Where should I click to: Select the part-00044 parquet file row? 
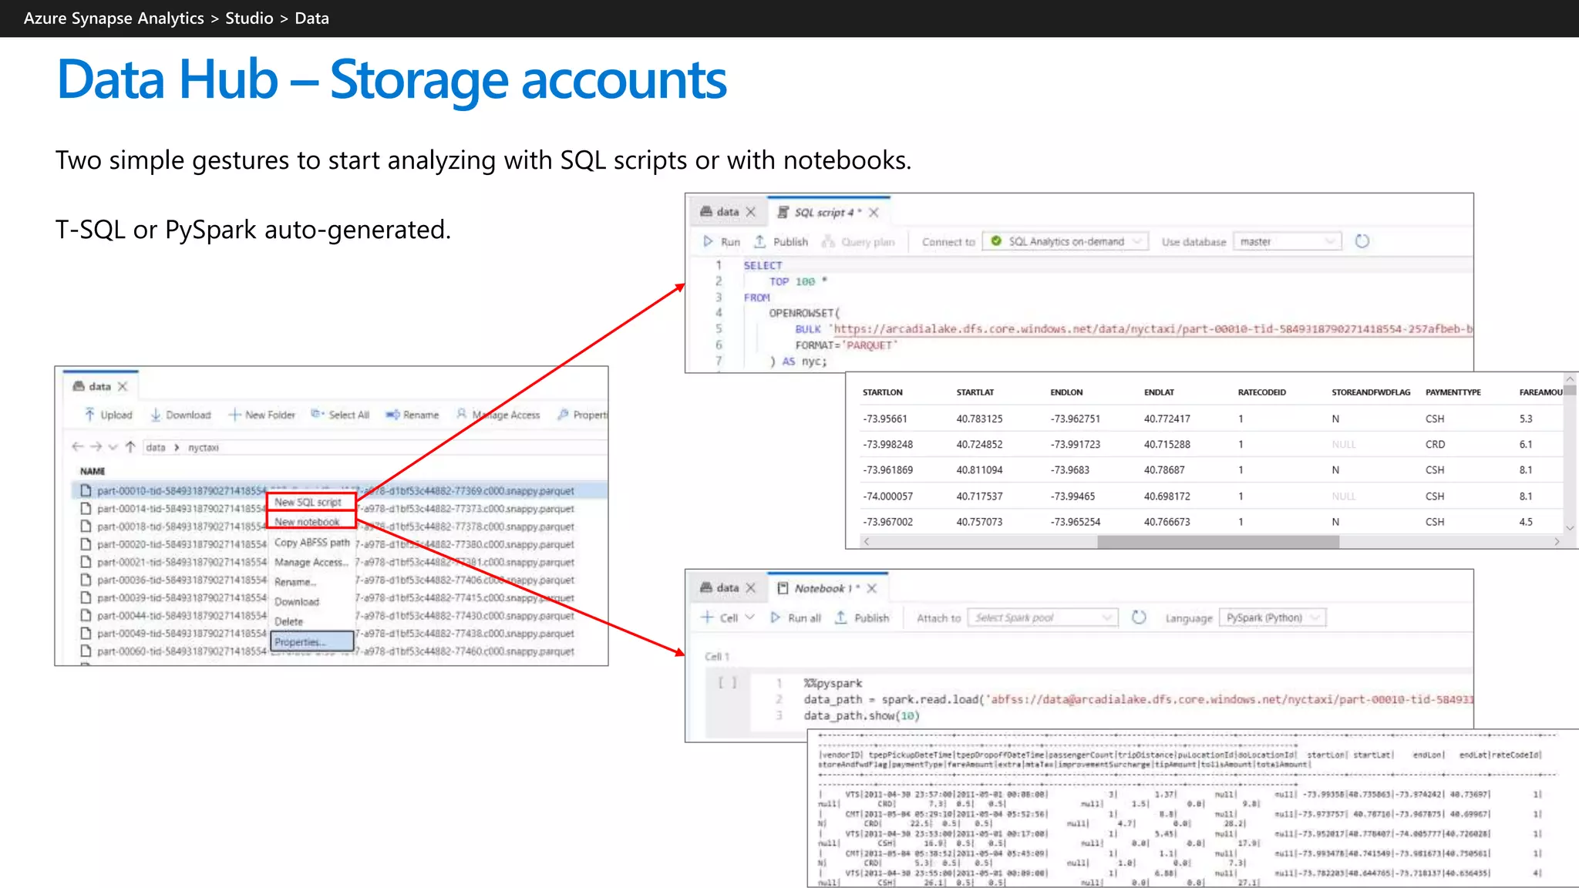(339, 615)
